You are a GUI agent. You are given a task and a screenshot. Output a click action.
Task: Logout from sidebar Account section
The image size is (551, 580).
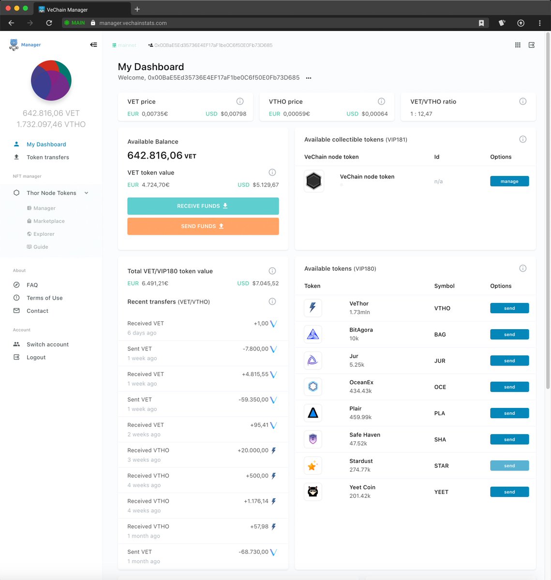click(36, 357)
